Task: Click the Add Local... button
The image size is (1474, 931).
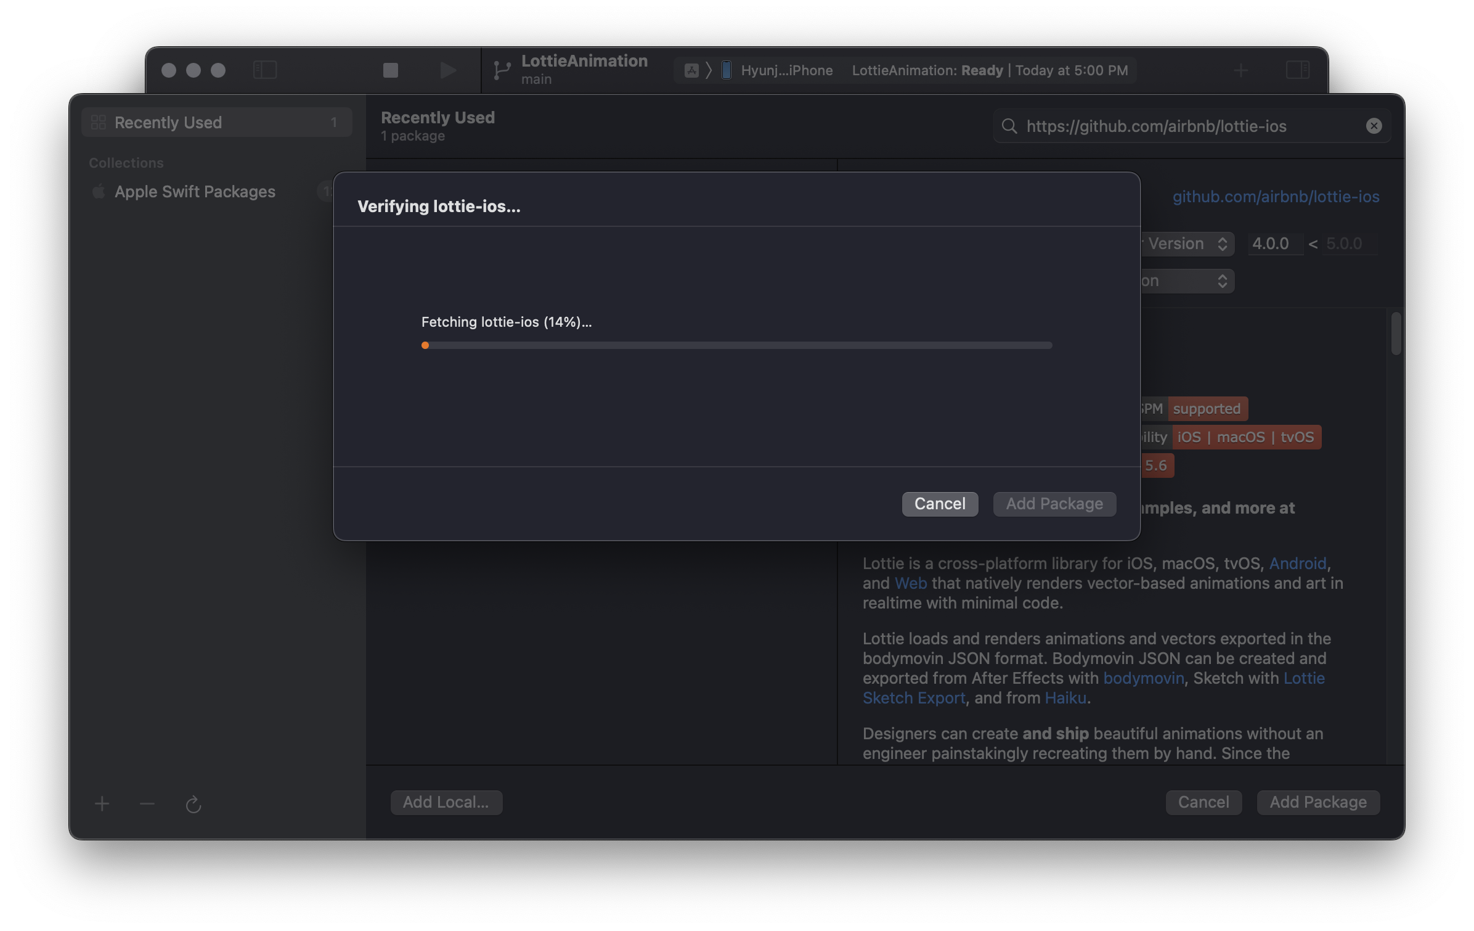Action: 446,802
